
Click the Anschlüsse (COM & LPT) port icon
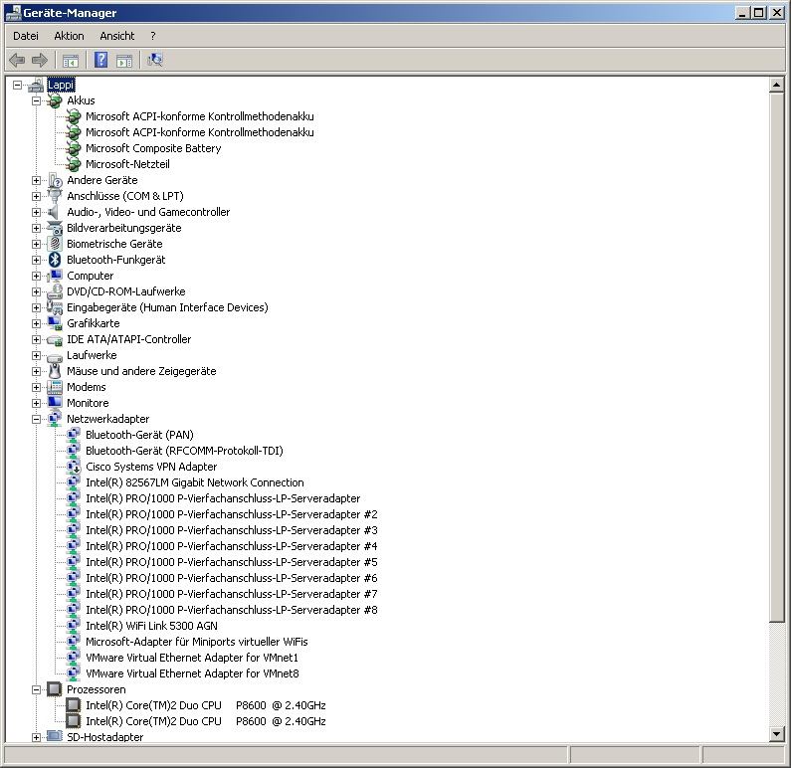[55, 196]
